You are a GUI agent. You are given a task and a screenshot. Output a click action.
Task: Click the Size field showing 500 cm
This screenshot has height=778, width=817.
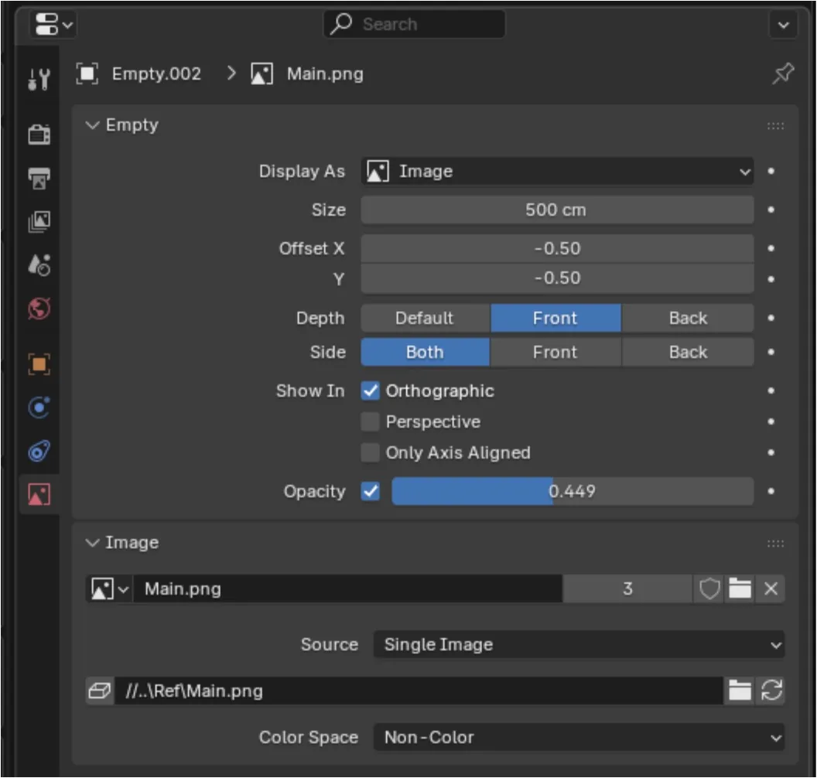(557, 210)
